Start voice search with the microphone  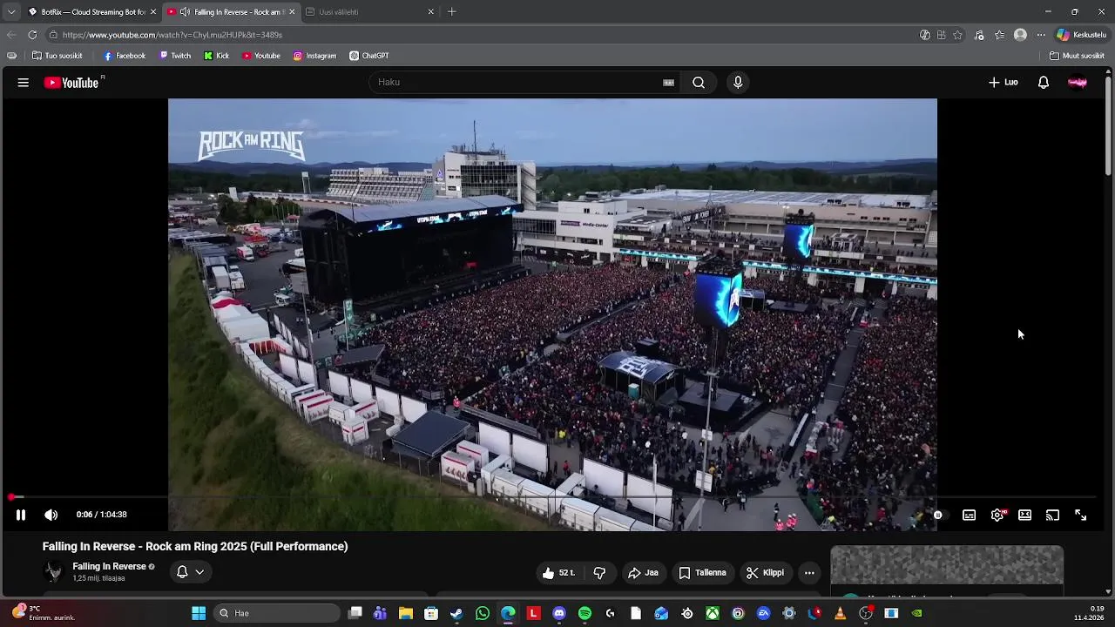click(x=738, y=83)
